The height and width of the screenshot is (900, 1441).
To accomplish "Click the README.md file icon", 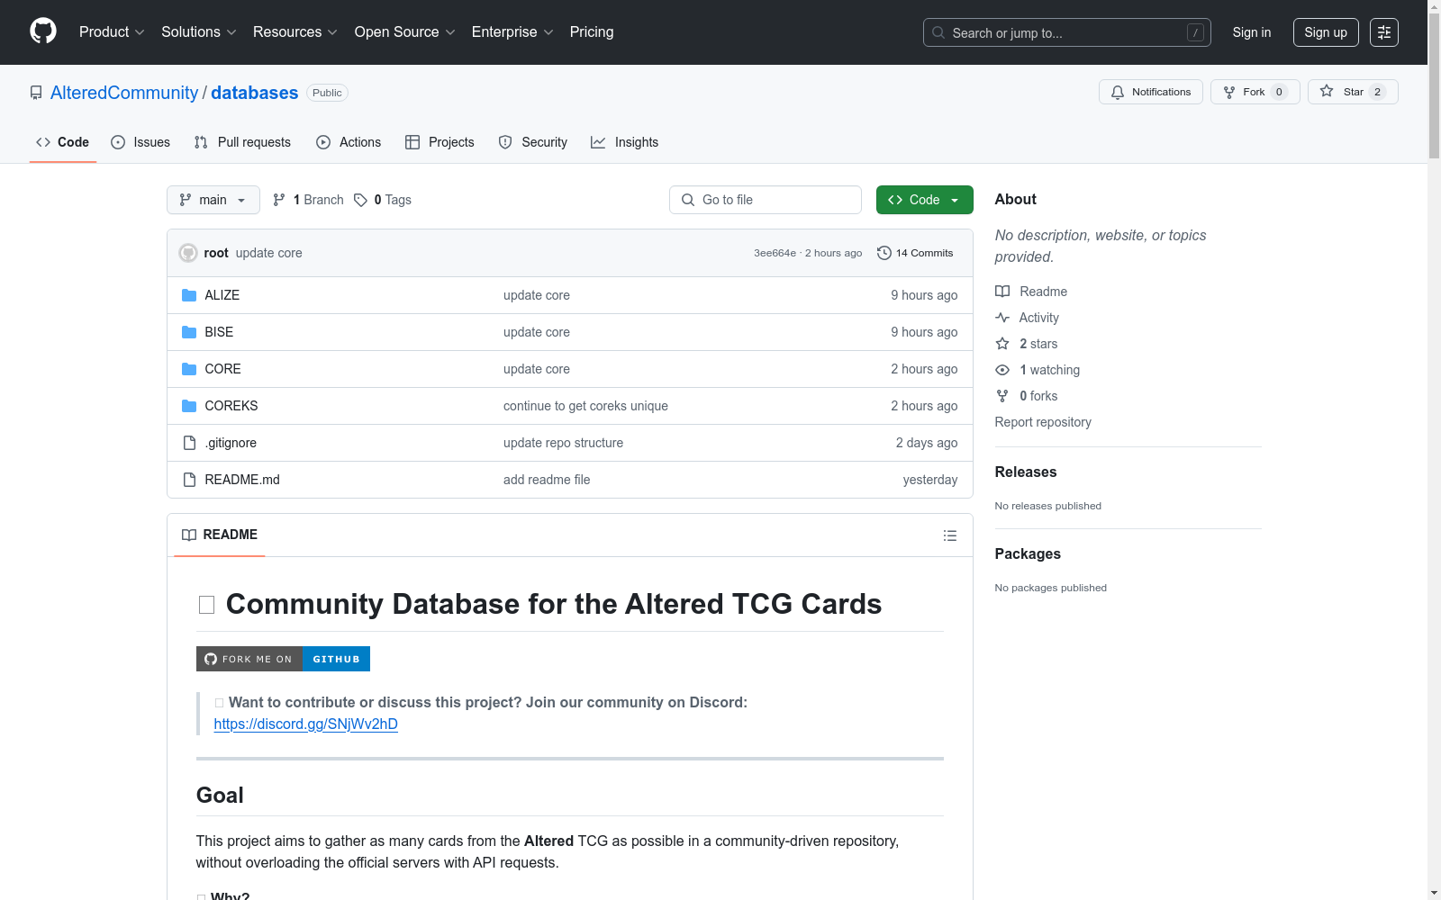I will point(189,480).
